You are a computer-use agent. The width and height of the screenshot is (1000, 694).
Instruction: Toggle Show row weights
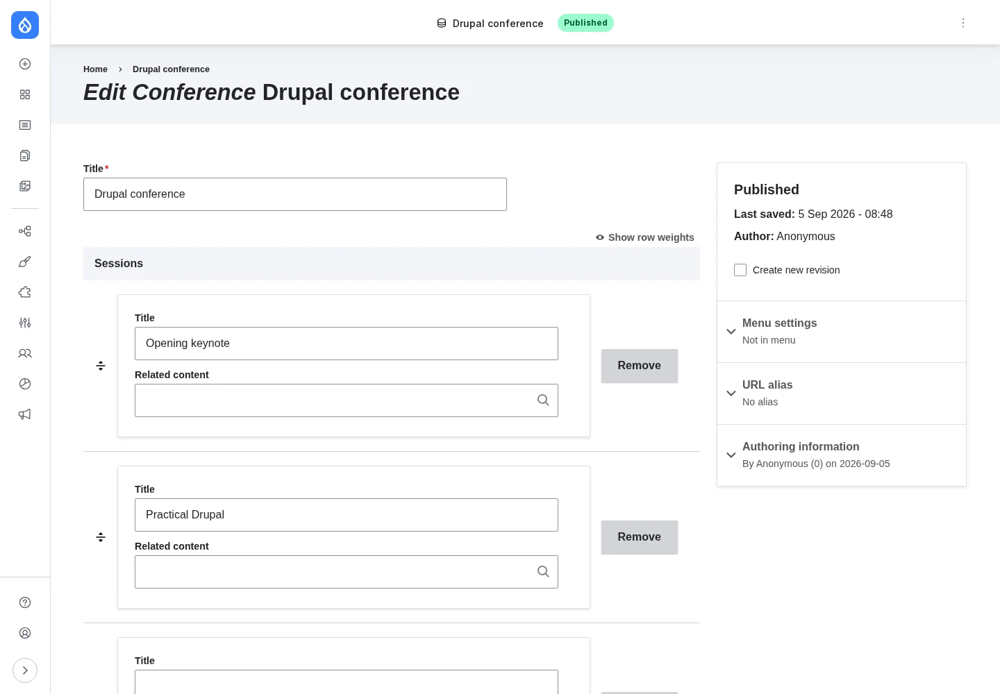[x=645, y=237]
